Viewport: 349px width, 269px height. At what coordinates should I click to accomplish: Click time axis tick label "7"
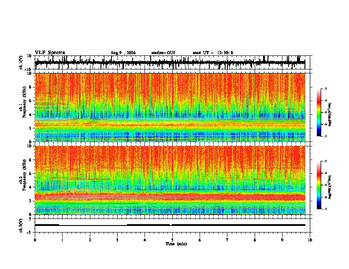pos(227,240)
